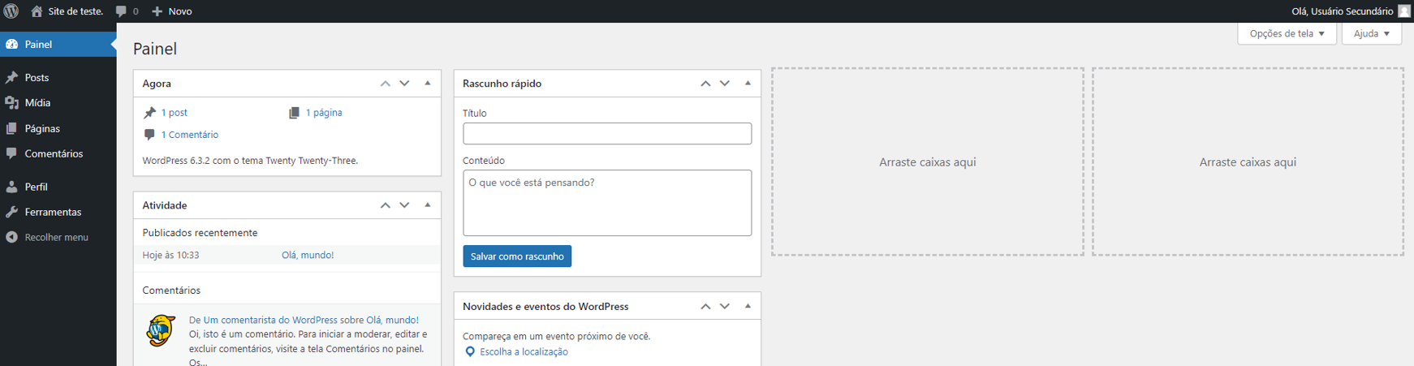Open Perfil in the sidebar menu
1414x366 pixels.
58,187
